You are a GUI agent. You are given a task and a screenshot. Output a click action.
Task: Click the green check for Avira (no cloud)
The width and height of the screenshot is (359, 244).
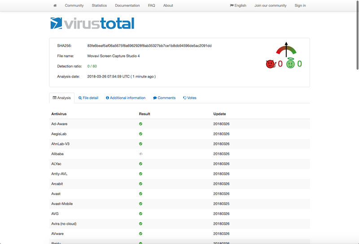[140, 224]
